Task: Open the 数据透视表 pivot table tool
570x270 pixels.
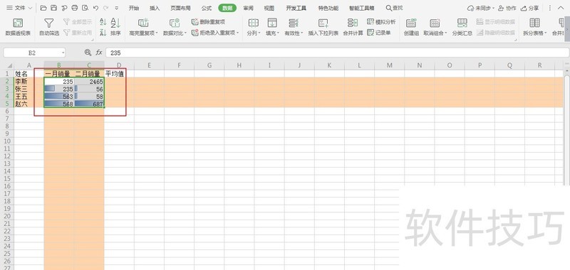Action: (x=18, y=27)
